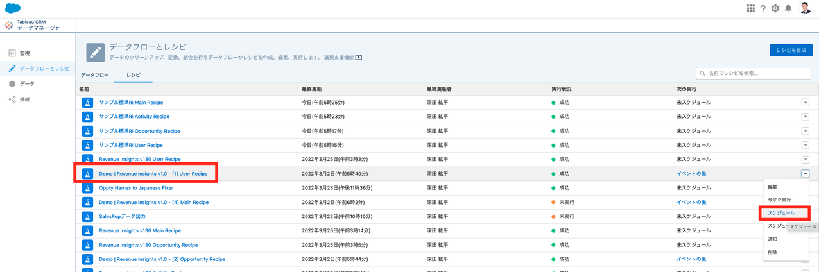The height and width of the screenshot is (272, 819).
Task: Choose 今すぐ実行 from the menu
Action: [x=779, y=200]
